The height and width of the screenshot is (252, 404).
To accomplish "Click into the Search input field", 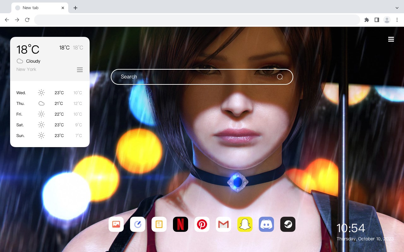I will pos(202,77).
